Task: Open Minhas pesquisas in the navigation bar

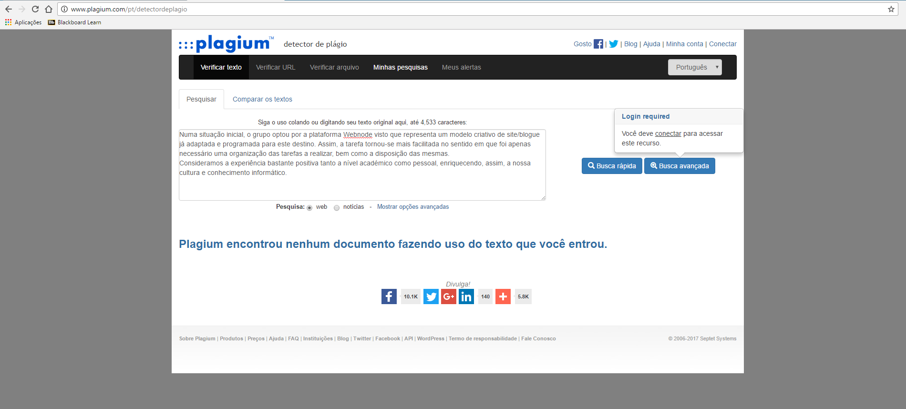Action: [401, 67]
